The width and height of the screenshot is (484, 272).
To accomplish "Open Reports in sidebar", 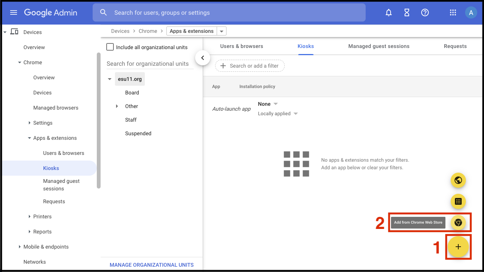I will click(x=42, y=232).
